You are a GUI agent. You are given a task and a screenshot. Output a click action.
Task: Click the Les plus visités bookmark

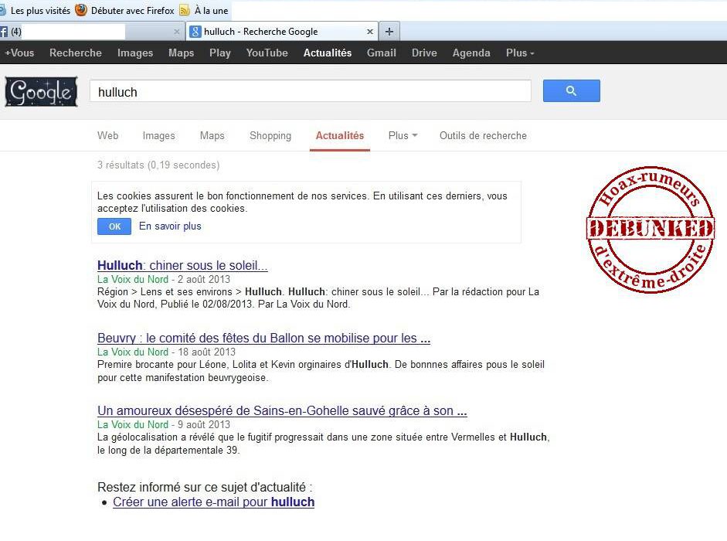[36, 10]
